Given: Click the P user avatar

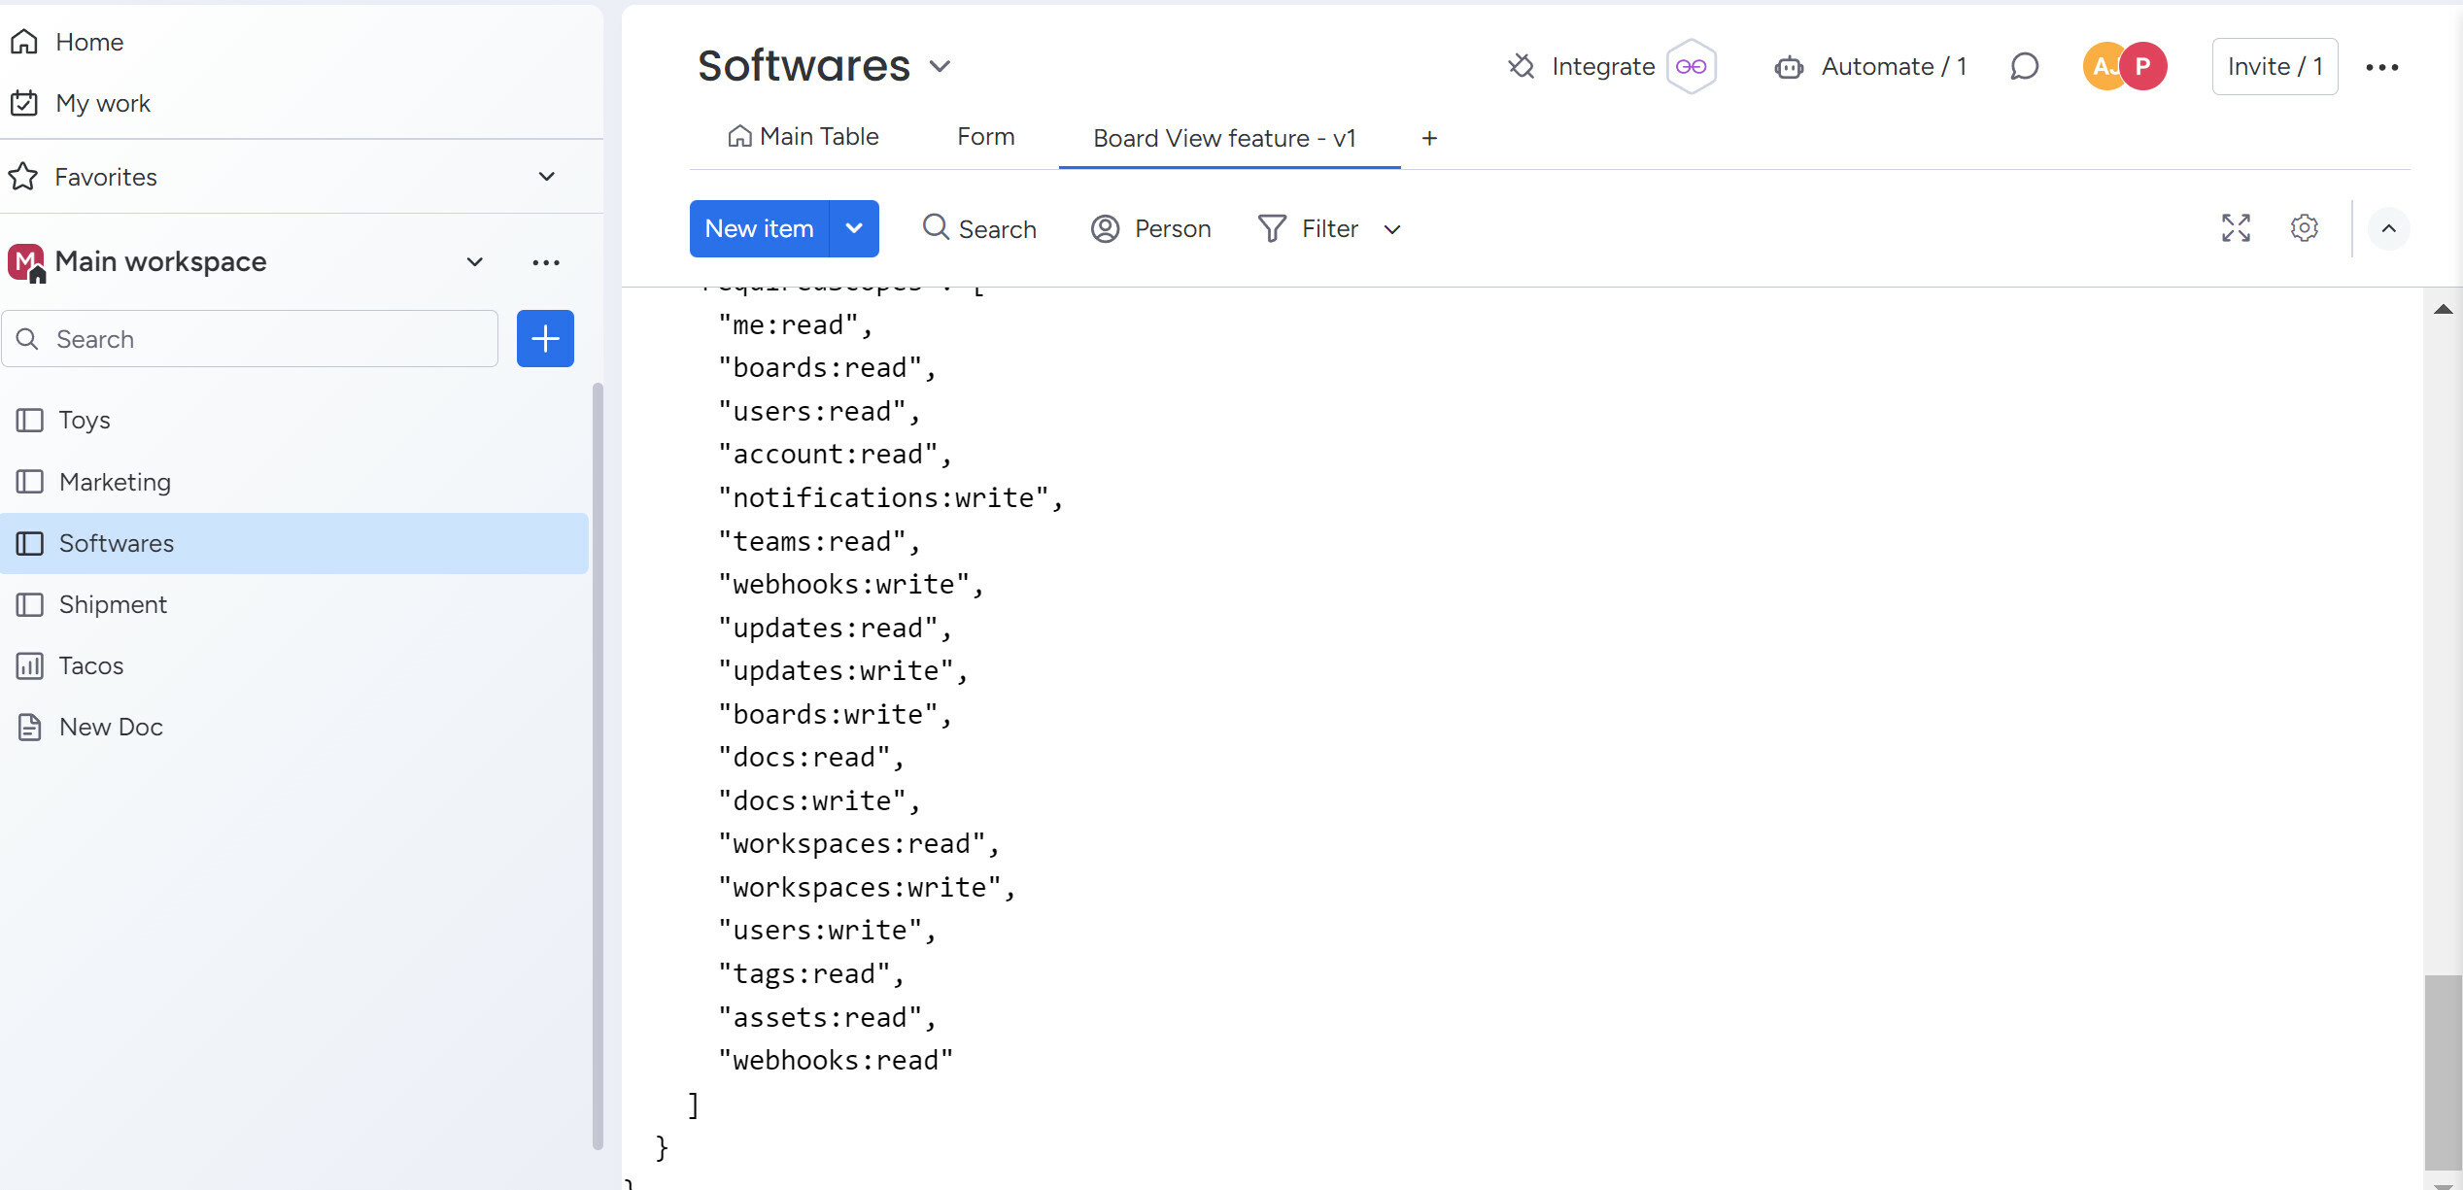Looking at the screenshot, I should [x=2143, y=66].
